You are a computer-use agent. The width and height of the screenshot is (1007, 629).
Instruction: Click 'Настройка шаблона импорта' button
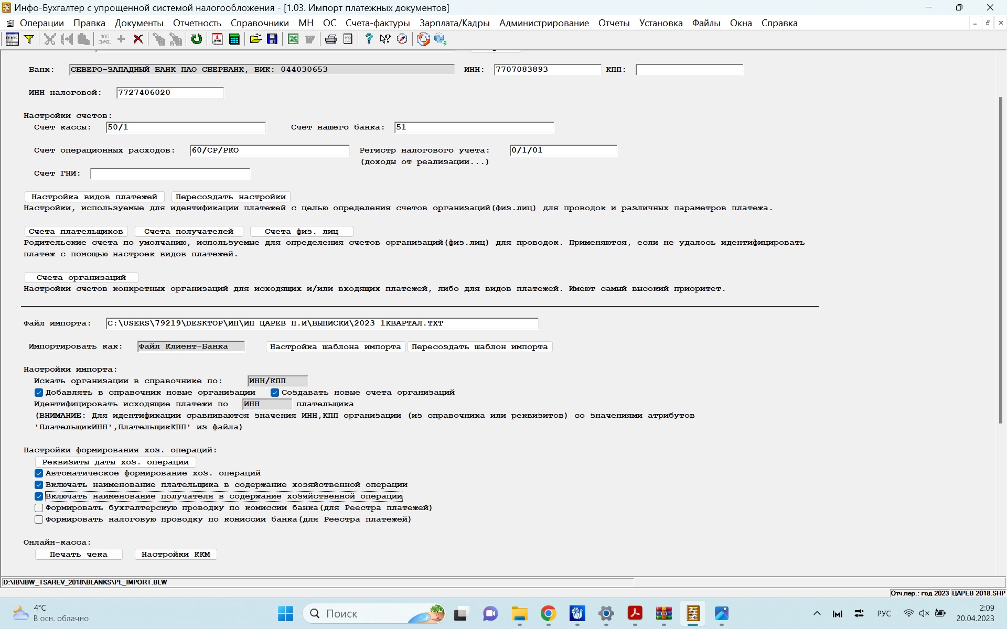(x=336, y=347)
